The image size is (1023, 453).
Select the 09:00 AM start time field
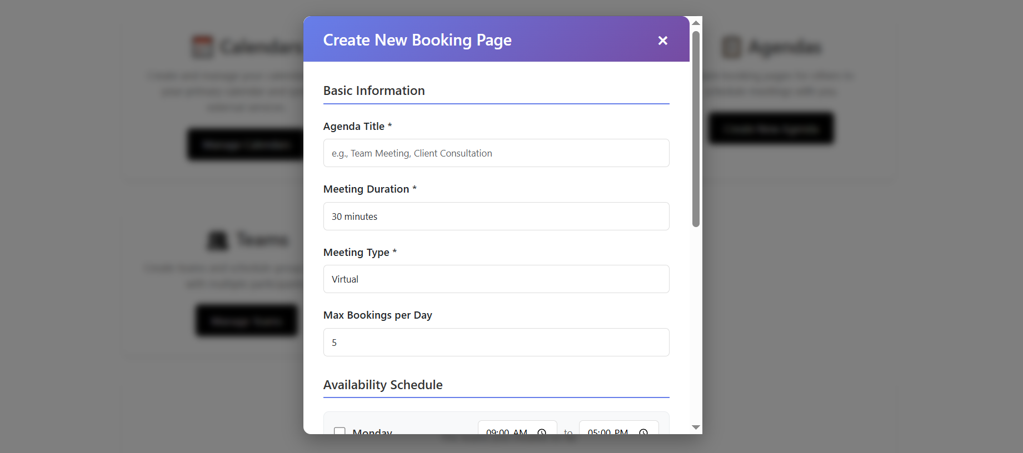point(506,431)
